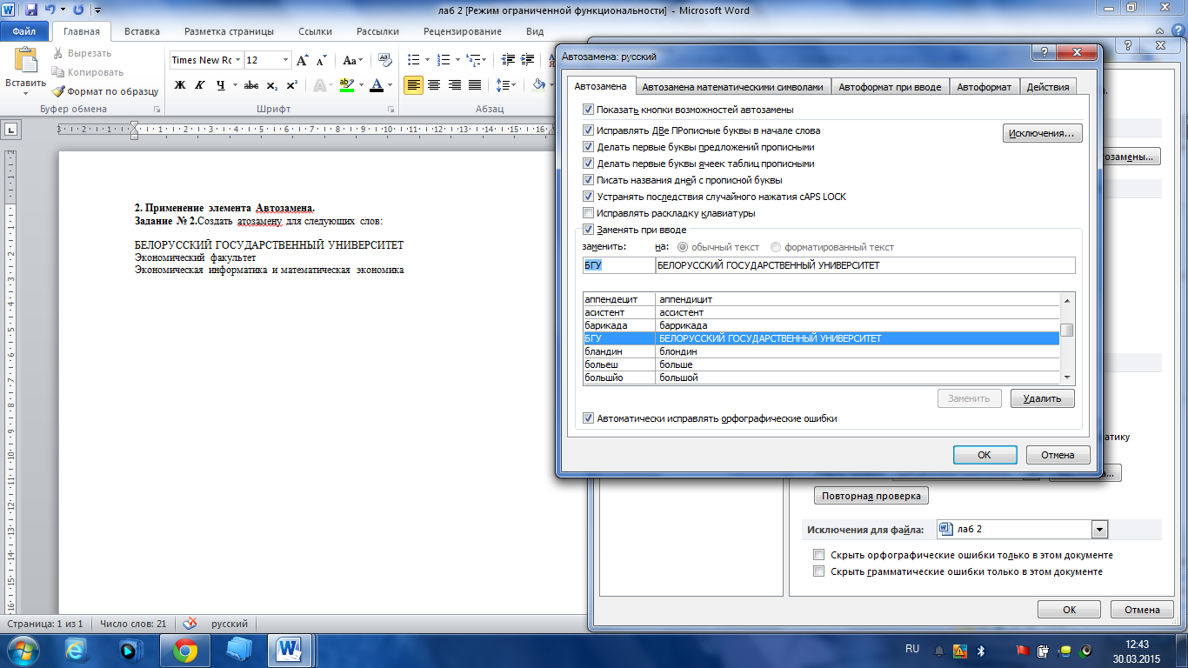Toggle Делать первые буквы предложений прописными
1188x668 pixels.
(589, 147)
